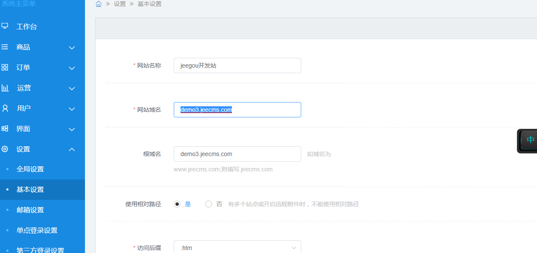Click the home icon in breadcrumb
537x253 pixels.
pos(99,4)
